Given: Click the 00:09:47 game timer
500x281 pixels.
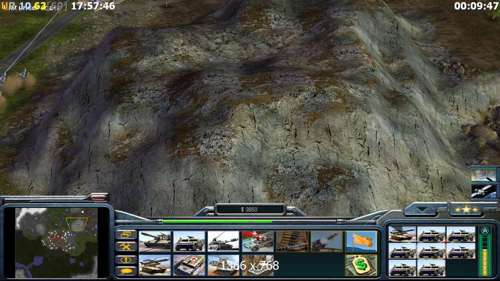Looking at the screenshot, I should coord(476,6).
